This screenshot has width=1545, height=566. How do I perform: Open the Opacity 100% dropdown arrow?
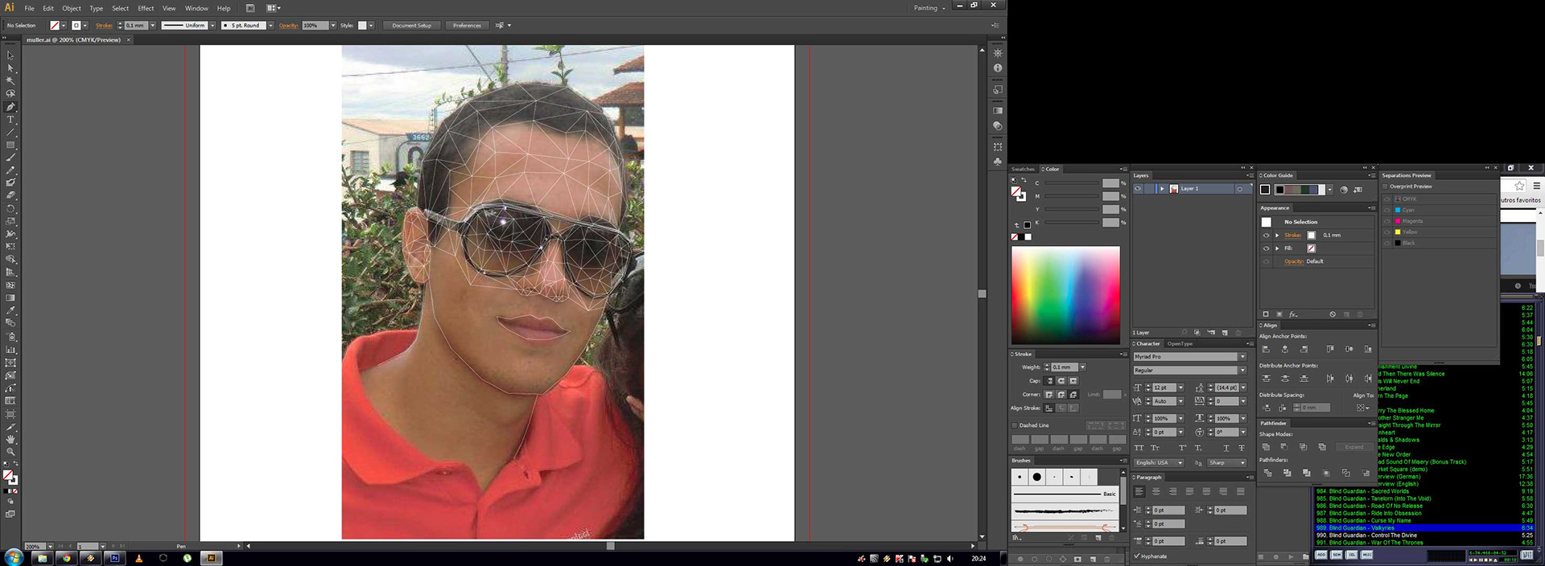[333, 26]
